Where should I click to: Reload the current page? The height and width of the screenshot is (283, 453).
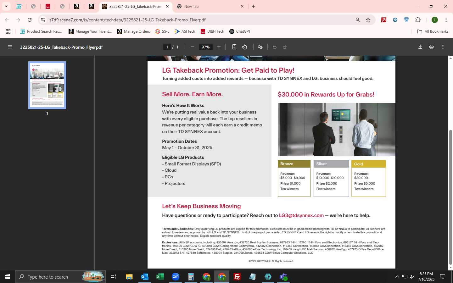[30, 20]
